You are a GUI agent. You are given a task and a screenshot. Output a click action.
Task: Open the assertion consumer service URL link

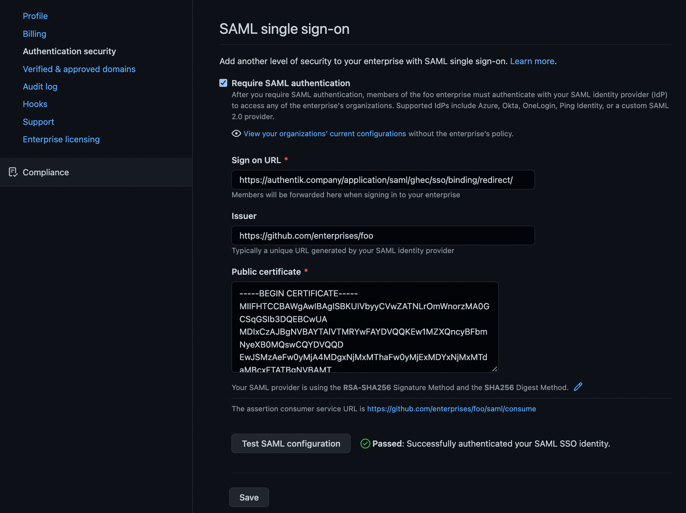[x=451, y=409]
